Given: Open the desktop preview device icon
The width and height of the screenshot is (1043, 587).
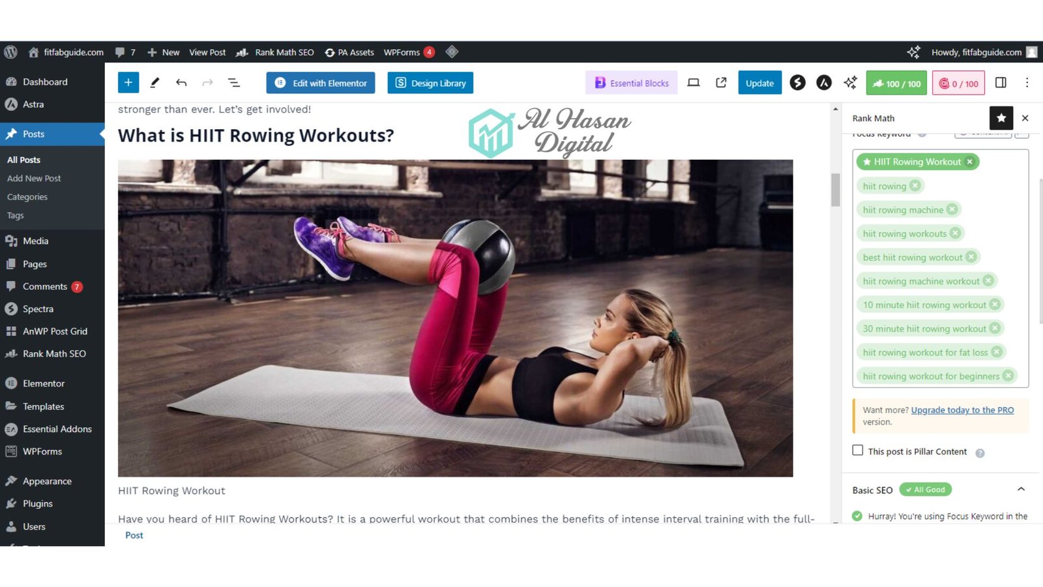Looking at the screenshot, I should tap(694, 83).
